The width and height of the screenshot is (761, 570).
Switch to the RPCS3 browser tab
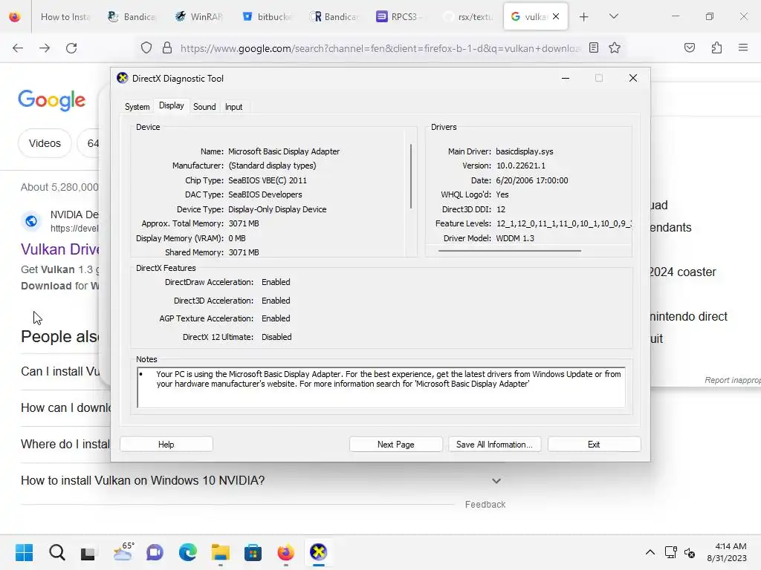[x=400, y=17]
